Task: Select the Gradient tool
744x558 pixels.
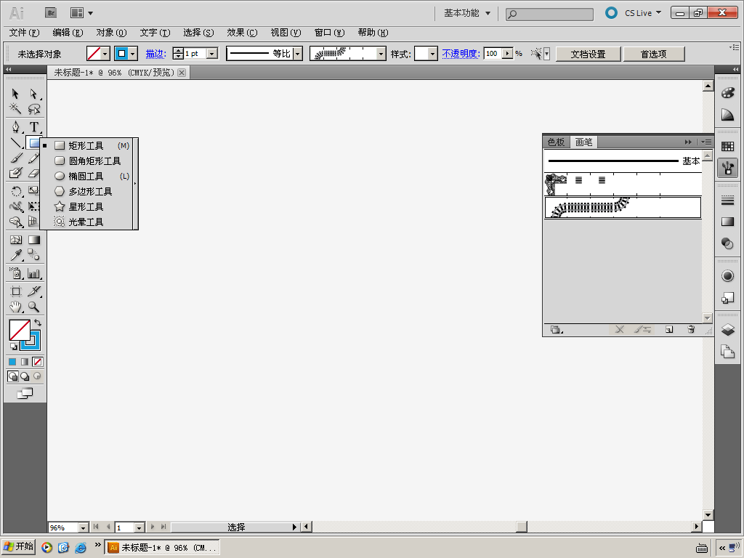Action: point(33,240)
